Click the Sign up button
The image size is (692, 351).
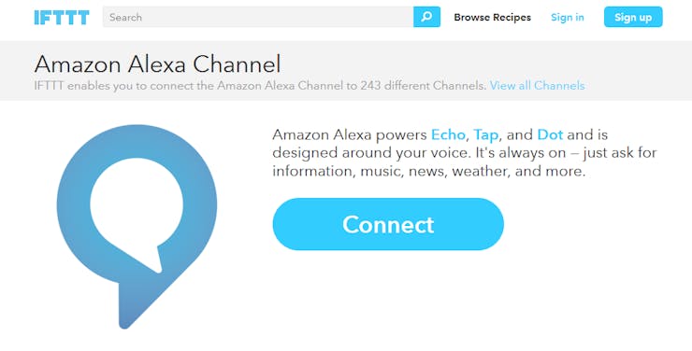click(x=633, y=17)
